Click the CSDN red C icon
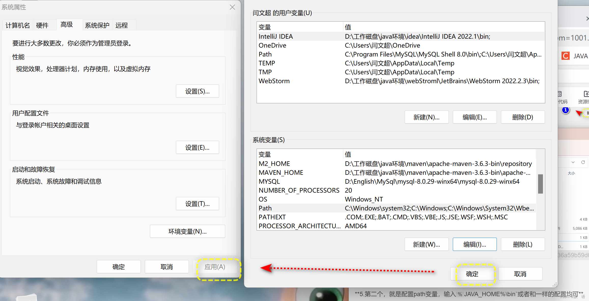Screen dimensions: 589x301 (x=565, y=56)
